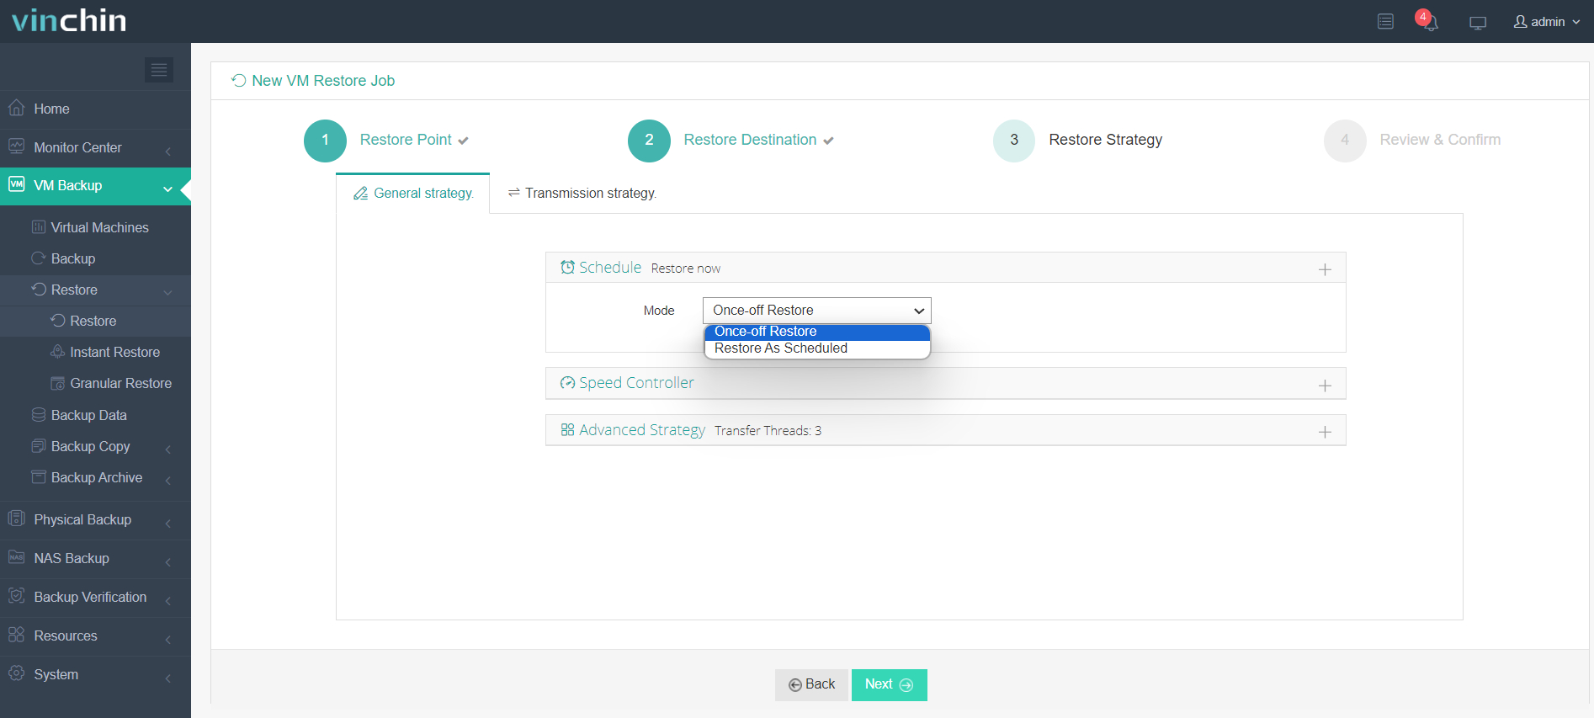Click the notification bell icon
The height and width of the screenshot is (718, 1594).
coord(1428,22)
